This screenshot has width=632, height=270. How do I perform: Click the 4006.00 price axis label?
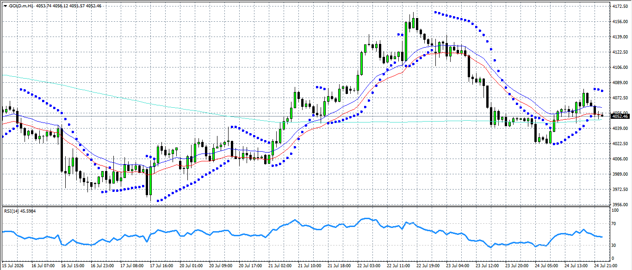619,159
